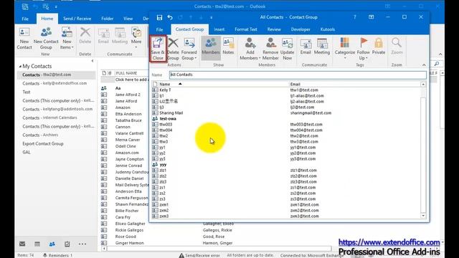Image resolution: width=459 pixels, height=258 pixels.
Task: Click help question mark icon
Action: 354,17
